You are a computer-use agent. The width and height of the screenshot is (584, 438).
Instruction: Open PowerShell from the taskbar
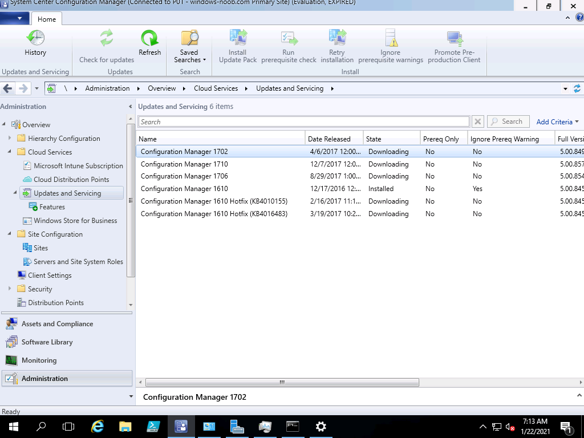click(153, 427)
